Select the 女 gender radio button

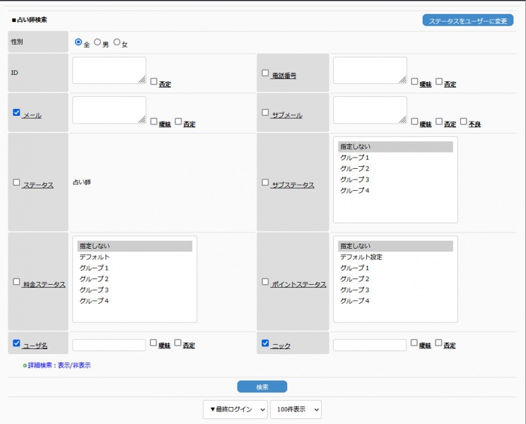point(117,42)
